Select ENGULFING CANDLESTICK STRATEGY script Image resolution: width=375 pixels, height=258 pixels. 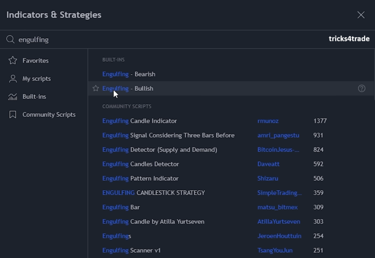[x=153, y=193]
